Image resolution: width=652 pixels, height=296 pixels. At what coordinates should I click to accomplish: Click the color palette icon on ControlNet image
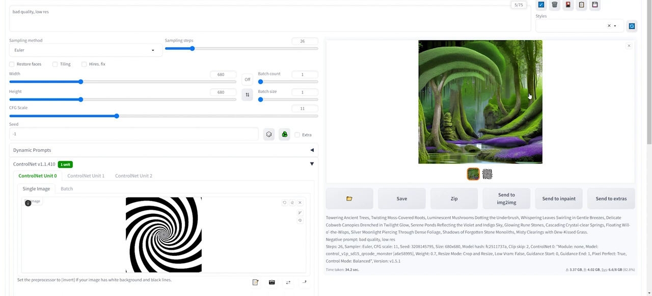coord(300,220)
